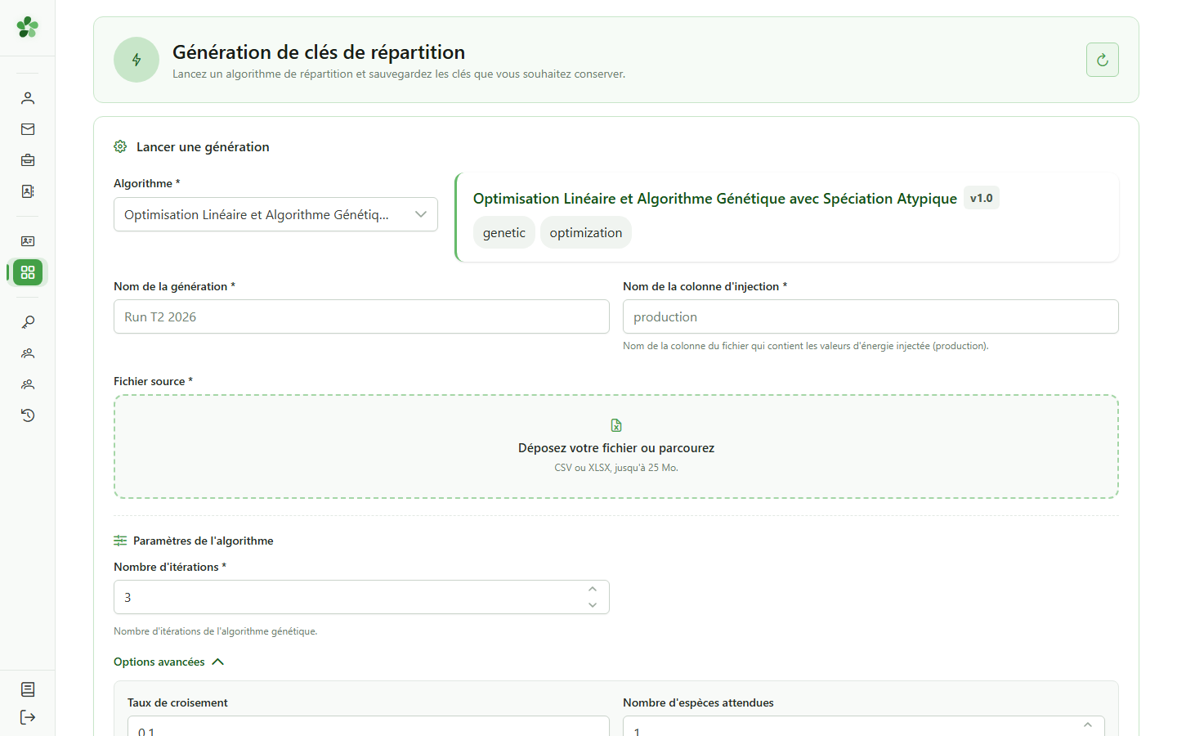Viewport: 1177px width, 736px height.
Task: Select the active green grid sidebar icon
Action: 28,272
